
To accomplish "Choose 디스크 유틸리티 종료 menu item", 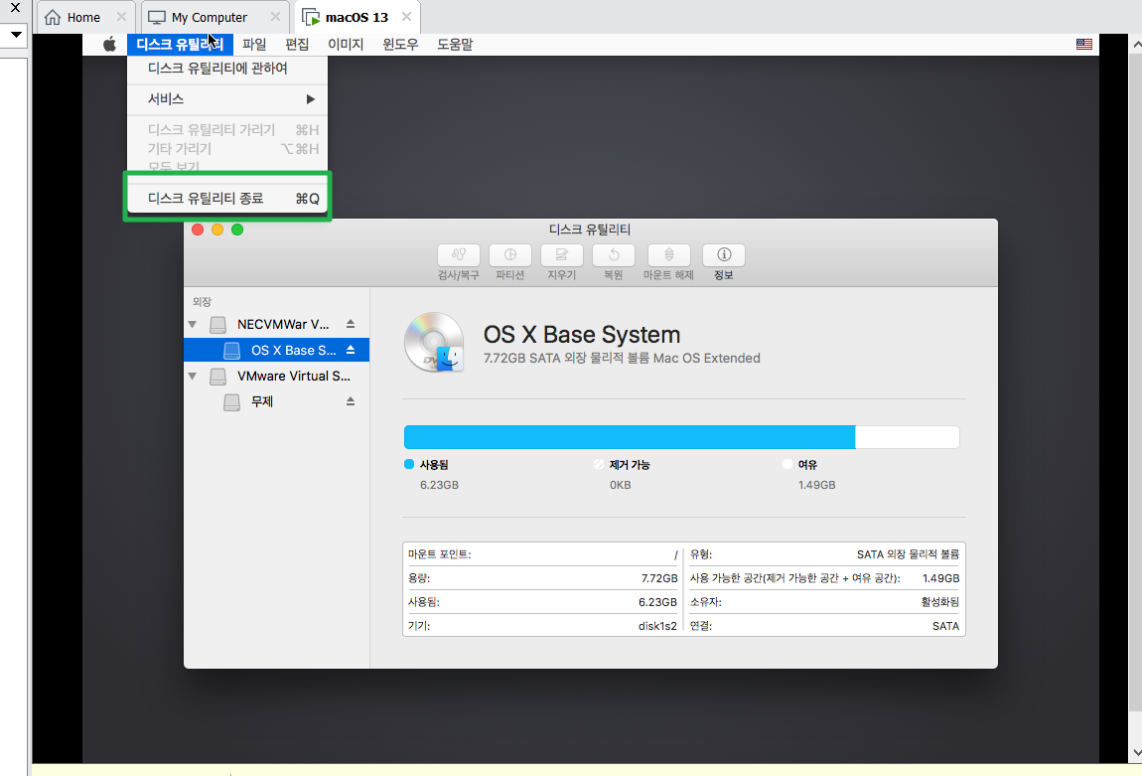I will pyautogui.click(x=227, y=198).
